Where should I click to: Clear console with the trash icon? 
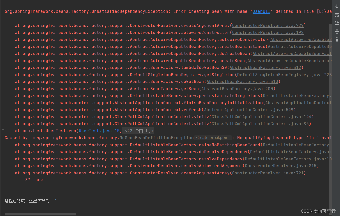(337, 40)
